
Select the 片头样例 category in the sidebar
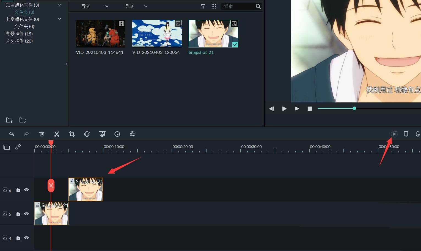pyautogui.click(x=19, y=41)
